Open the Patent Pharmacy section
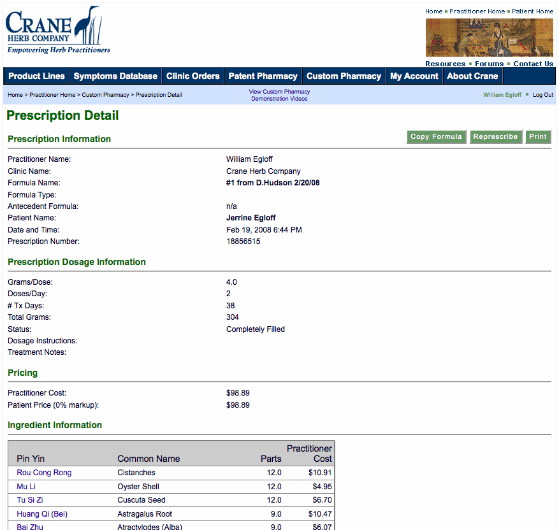This screenshot has height=530, width=559. 263,76
